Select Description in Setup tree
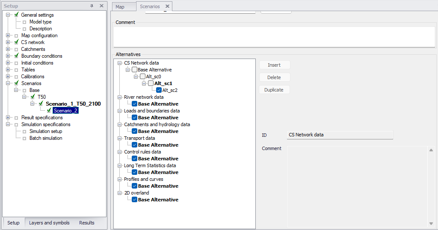The width and height of the screenshot is (438, 230). coord(41,29)
